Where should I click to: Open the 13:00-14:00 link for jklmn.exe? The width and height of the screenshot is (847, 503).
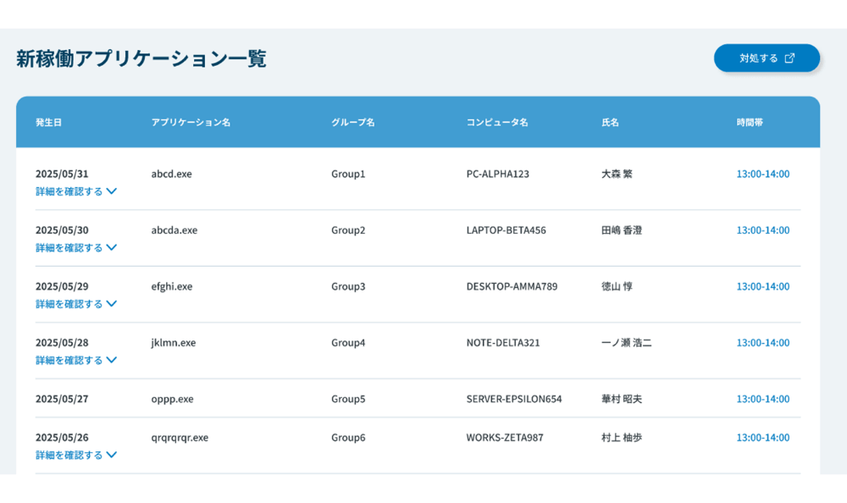click(763, 343)
